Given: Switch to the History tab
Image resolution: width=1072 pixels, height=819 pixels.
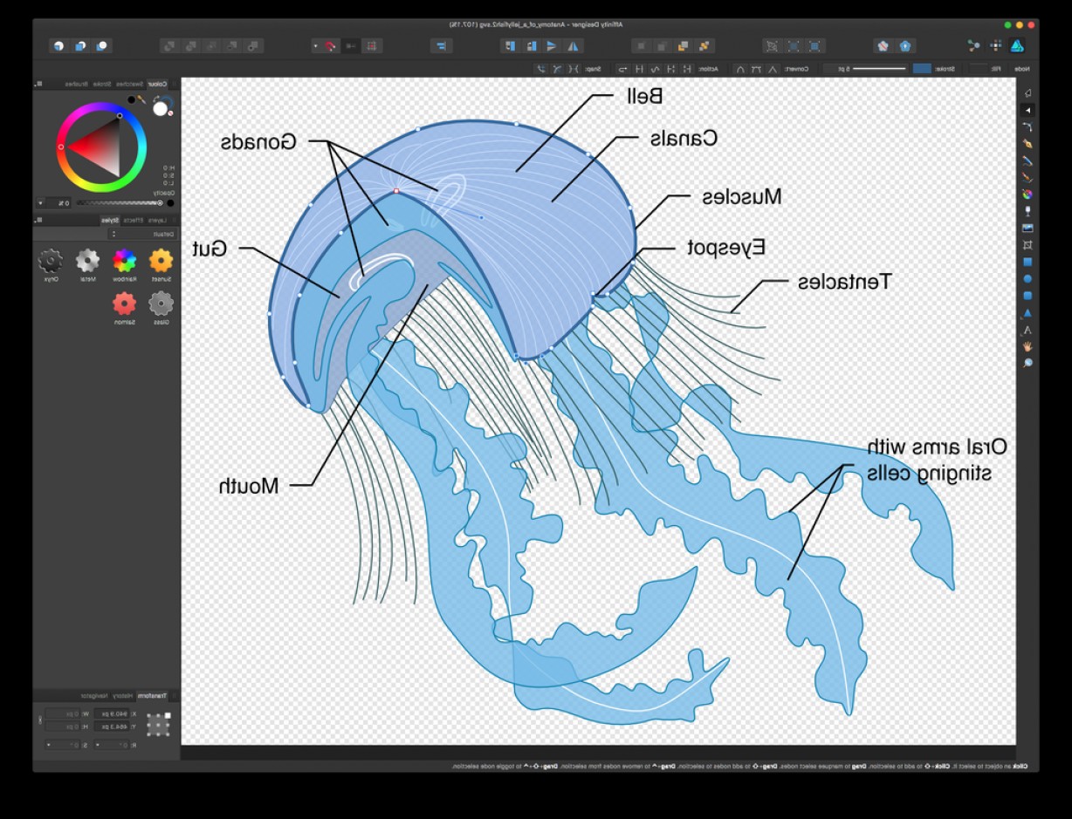Looking at the screenshot, I should (x=122, y=696).
